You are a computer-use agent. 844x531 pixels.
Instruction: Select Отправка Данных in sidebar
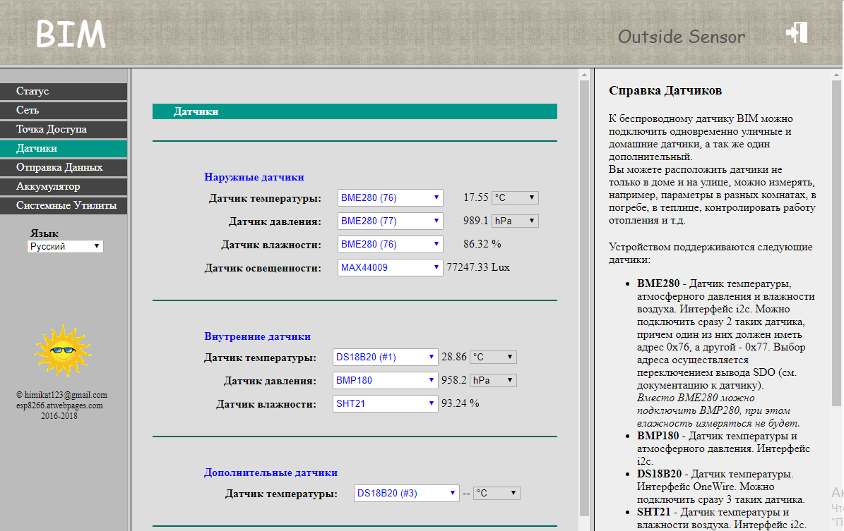[64, 168]
